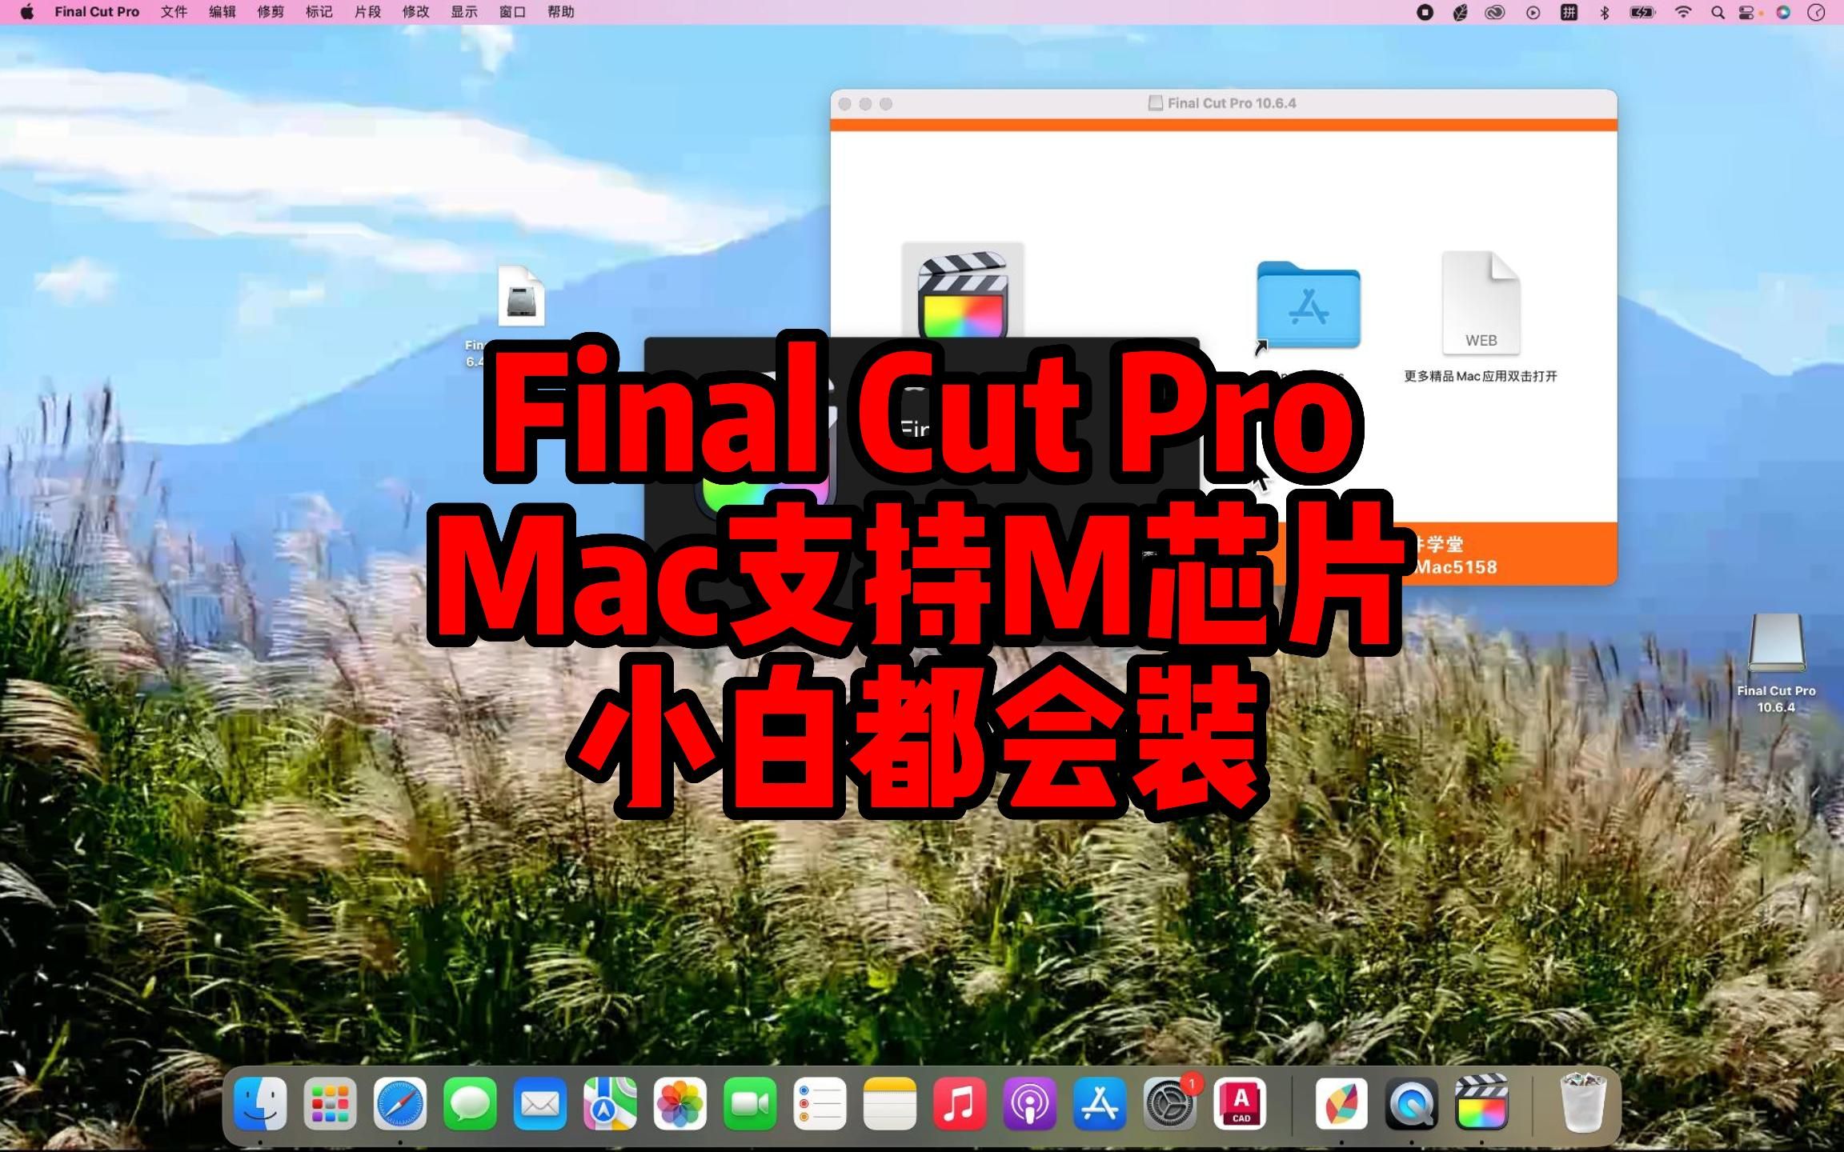Select the WEB file in DMG window
The image size is (1844, 1152).
coord(1481,302)
